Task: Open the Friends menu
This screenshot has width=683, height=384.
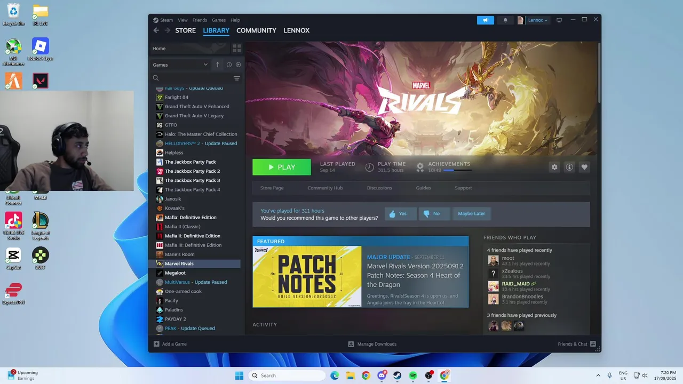Action: click(x=200, y=20)
